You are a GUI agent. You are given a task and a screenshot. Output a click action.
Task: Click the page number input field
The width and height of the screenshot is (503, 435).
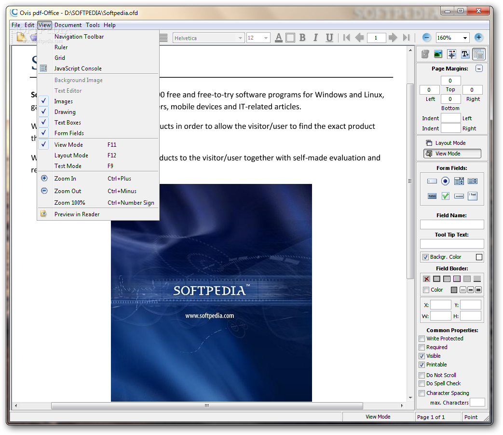[x=376, y=38]
